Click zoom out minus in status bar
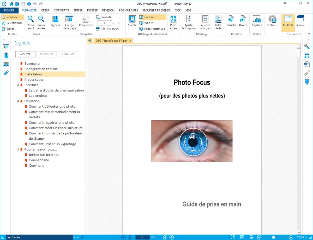 pyautogui.click(x=259, y=237)
